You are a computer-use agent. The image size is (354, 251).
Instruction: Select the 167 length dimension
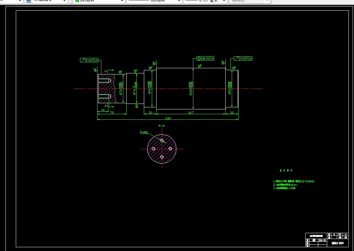191,112
